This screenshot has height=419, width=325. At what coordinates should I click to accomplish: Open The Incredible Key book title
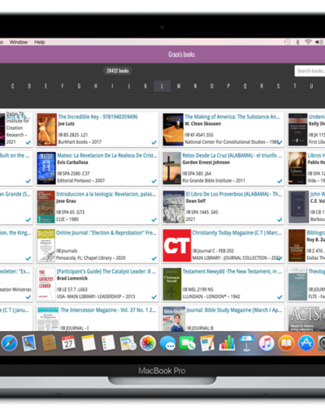[x=97, y=117]
